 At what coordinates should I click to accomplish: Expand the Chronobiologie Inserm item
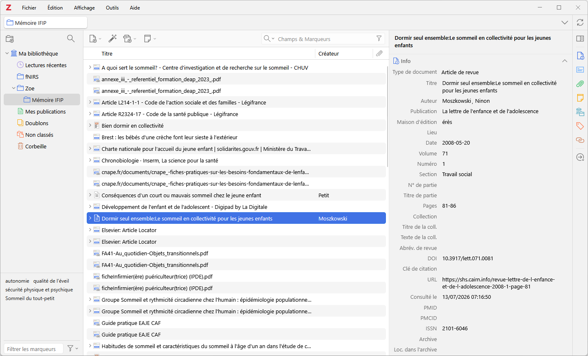[90, 160]
